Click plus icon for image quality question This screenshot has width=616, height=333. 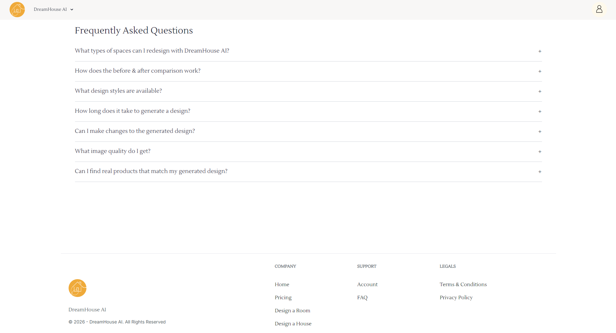(x=540, y=152)
